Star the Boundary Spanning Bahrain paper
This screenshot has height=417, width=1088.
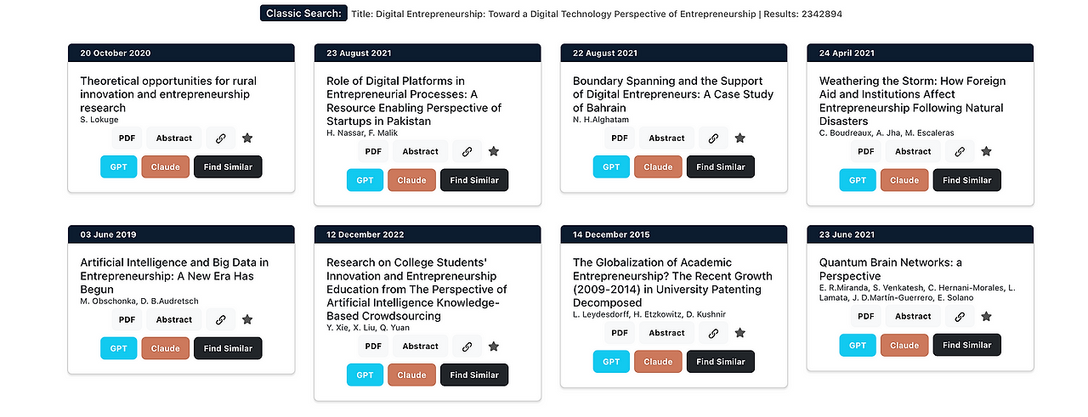[740, 138]
